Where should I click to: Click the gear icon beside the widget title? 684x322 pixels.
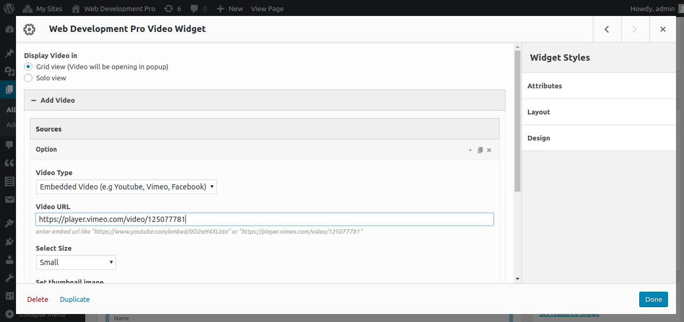click(x=29, y=29)
